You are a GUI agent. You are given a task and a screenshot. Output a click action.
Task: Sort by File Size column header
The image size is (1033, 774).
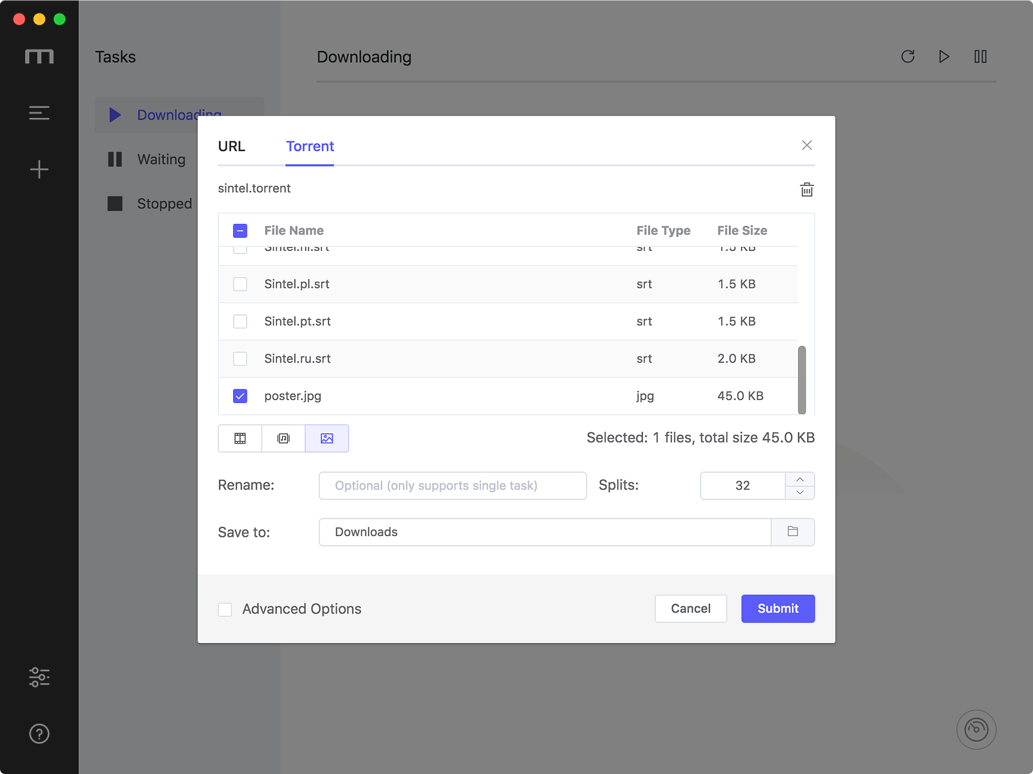pyautogui.click(x=742, y=230)
